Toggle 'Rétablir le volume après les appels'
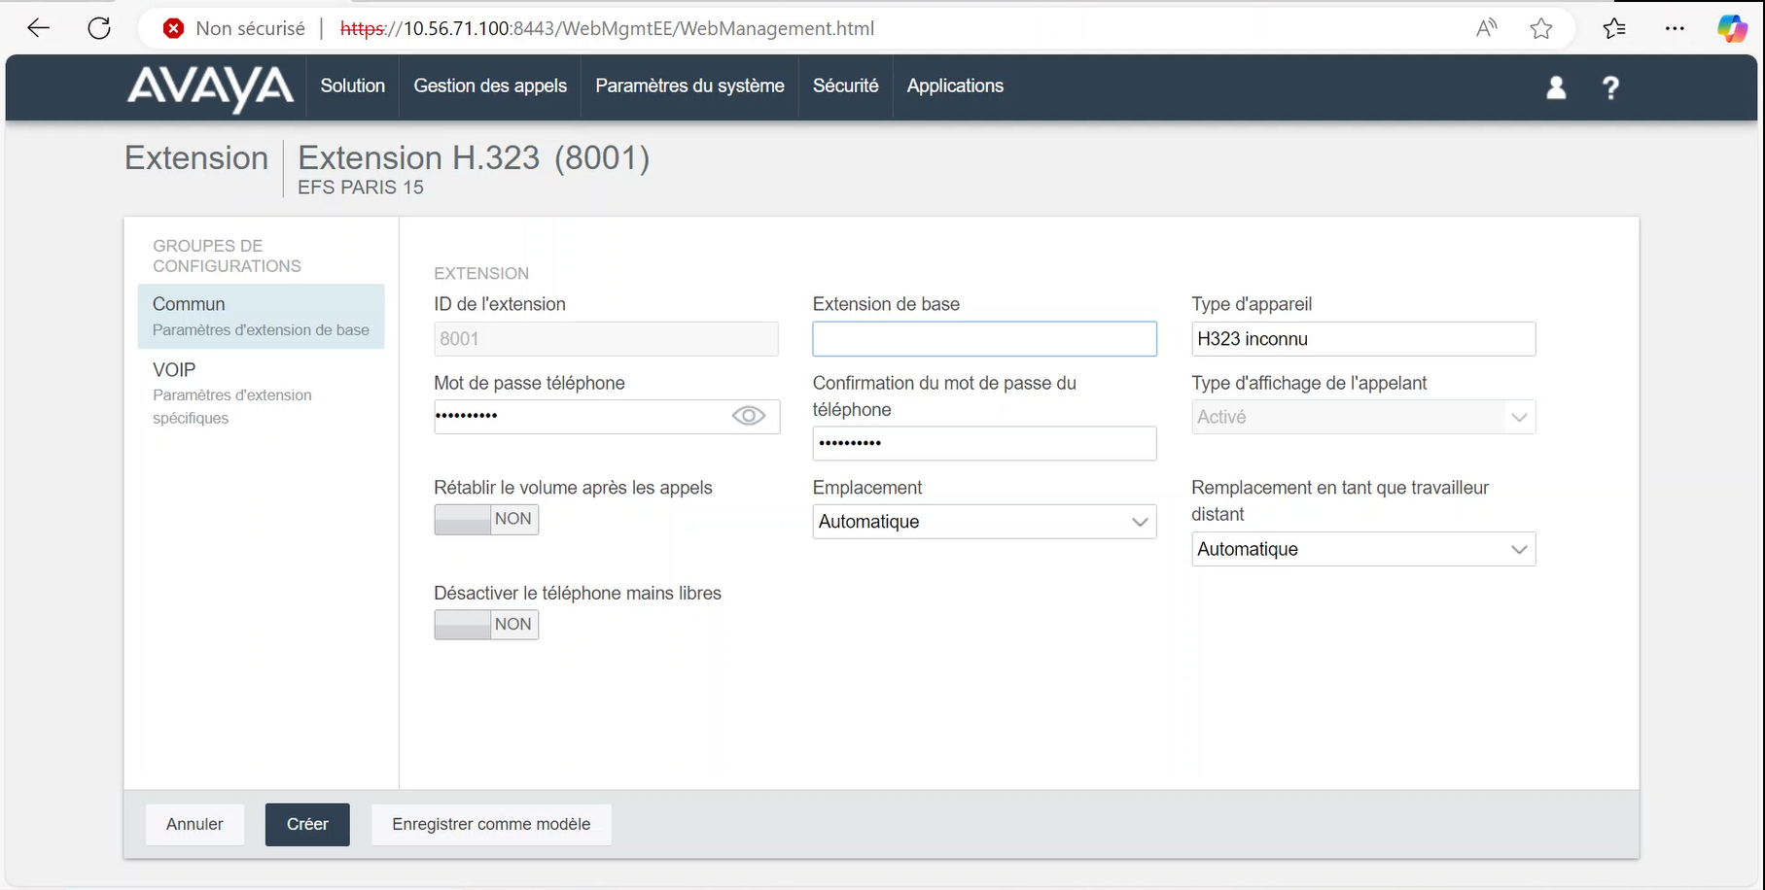Image resolution: width=1765 pixels, height=890 pixels. tap(486, 520)
